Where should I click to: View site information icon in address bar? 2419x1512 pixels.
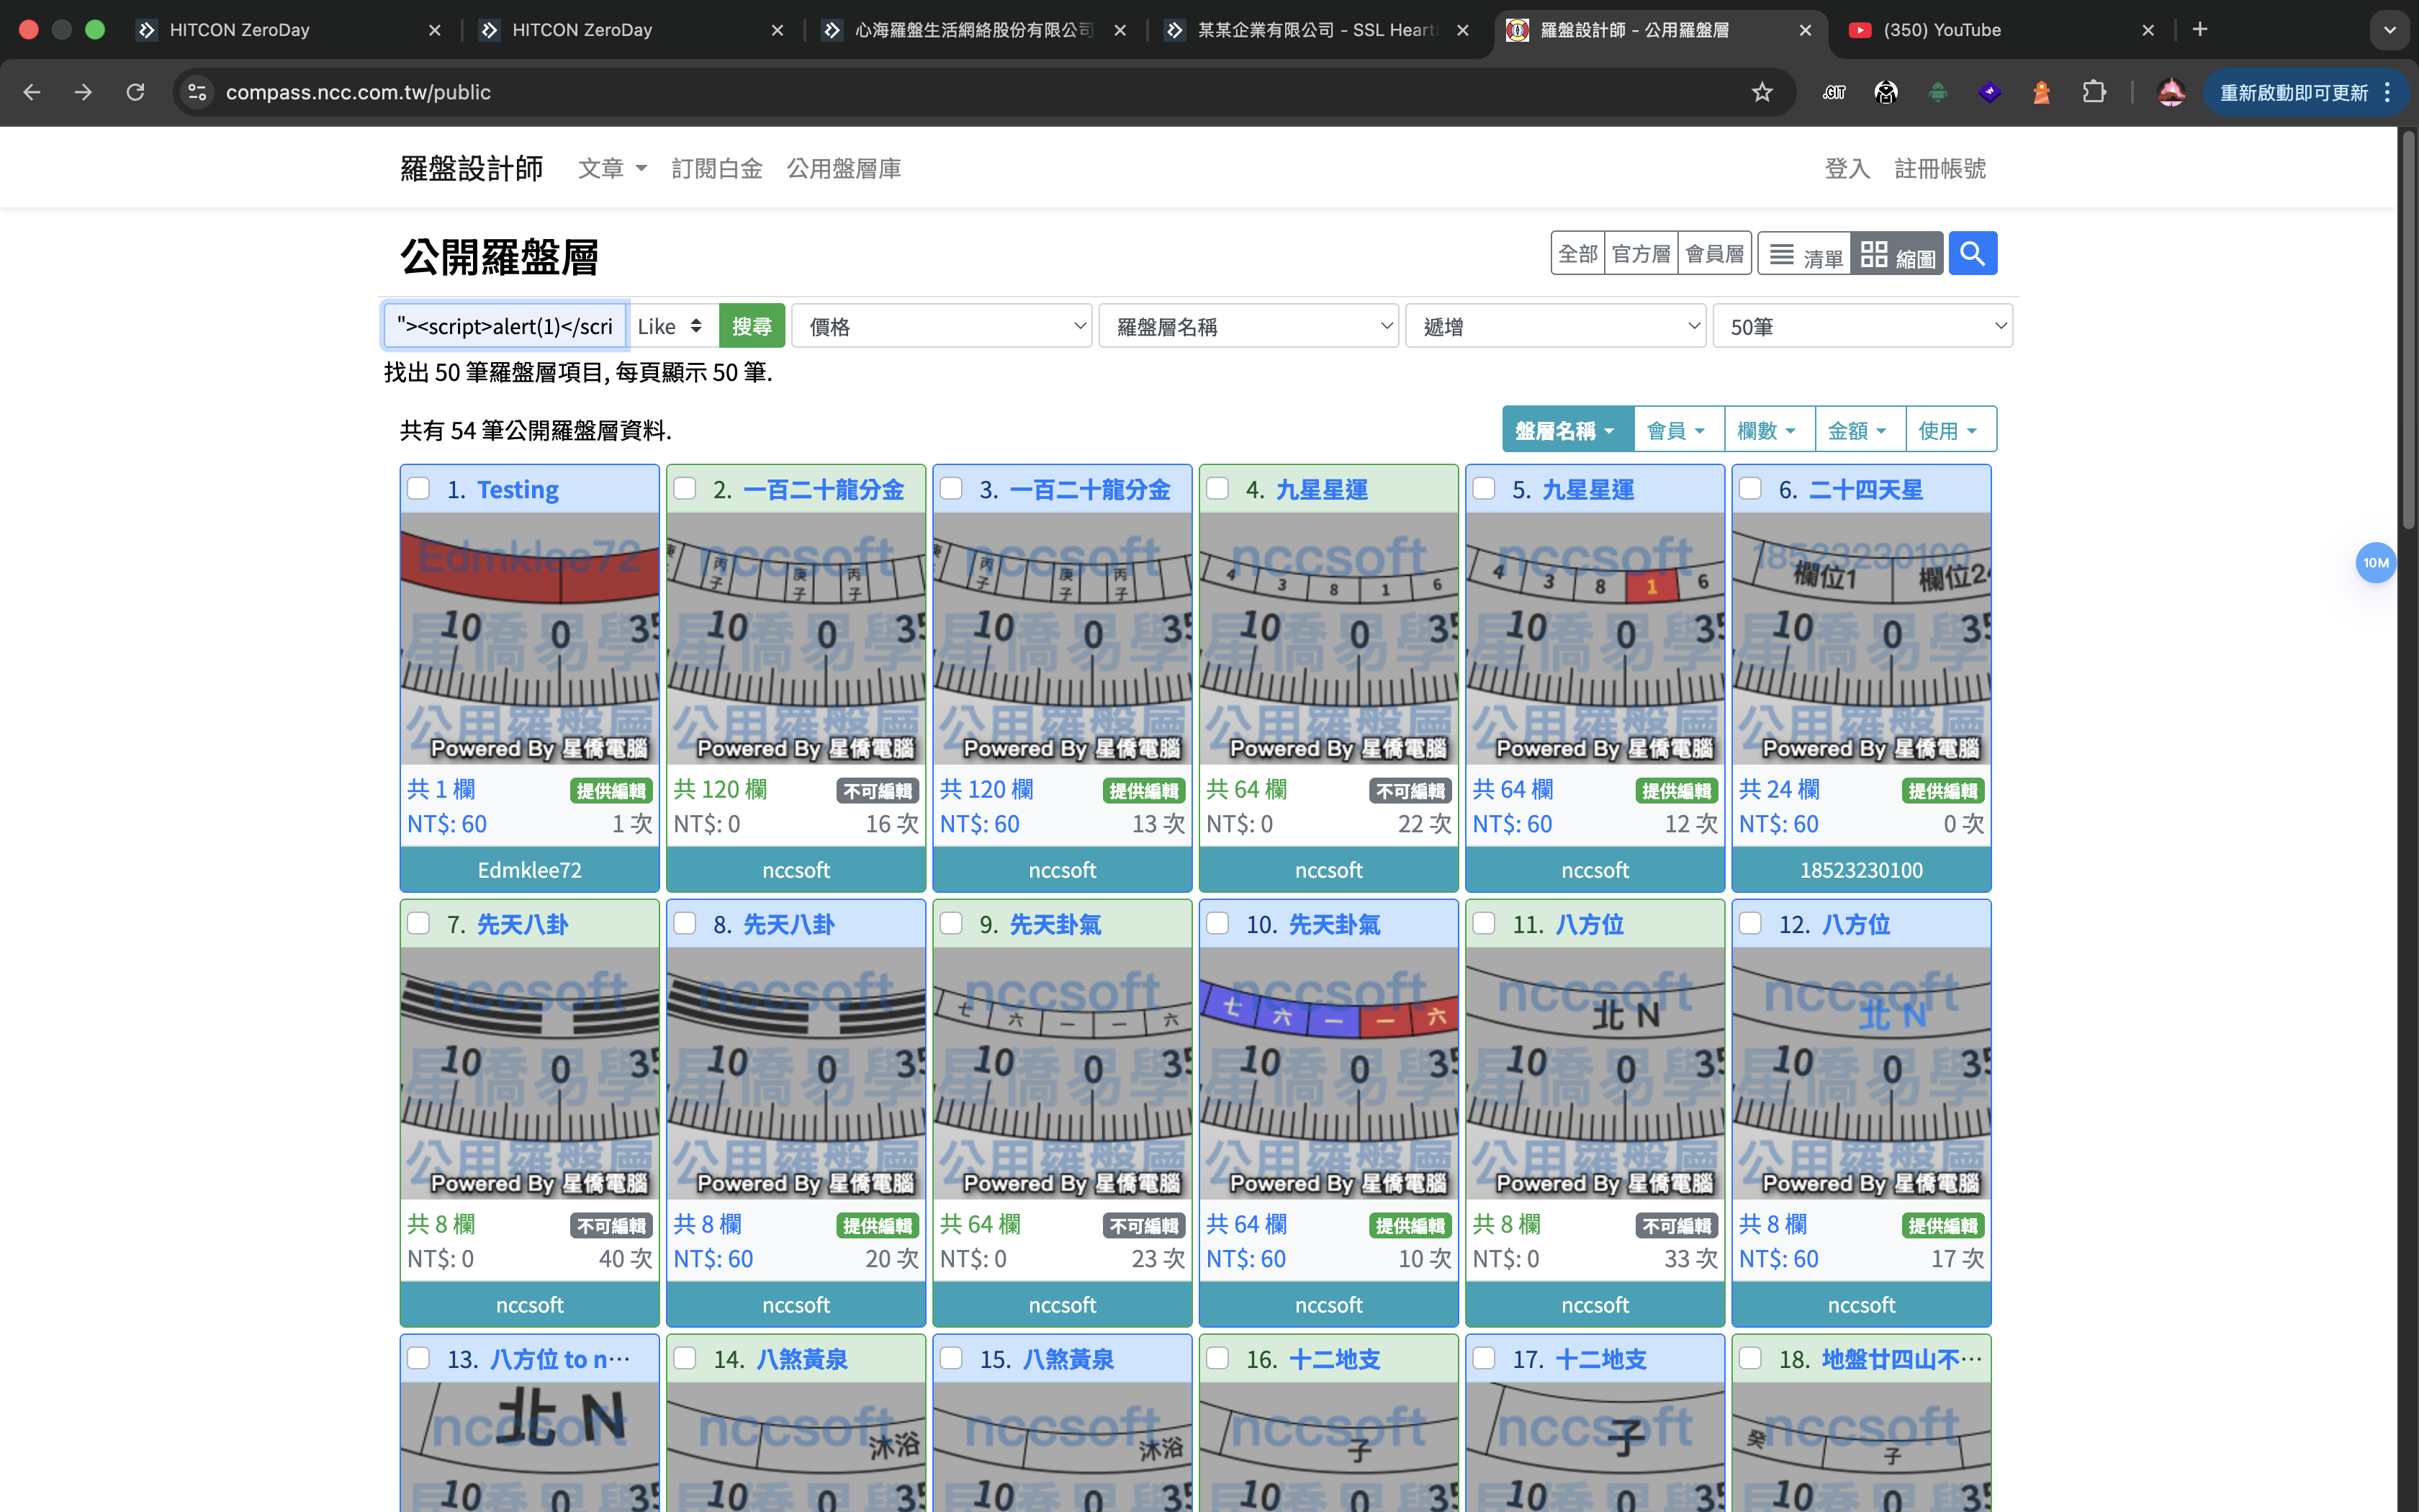[x=197, y=92]
